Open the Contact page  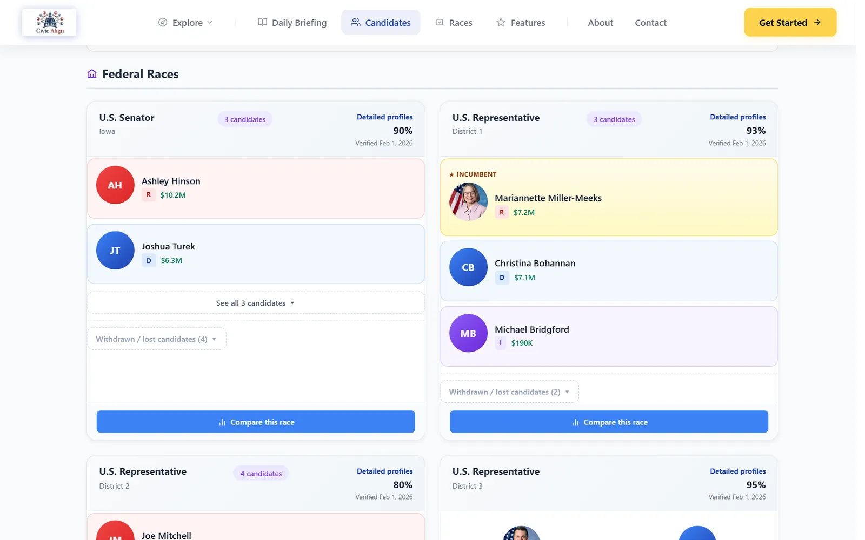tap(650, 22)
